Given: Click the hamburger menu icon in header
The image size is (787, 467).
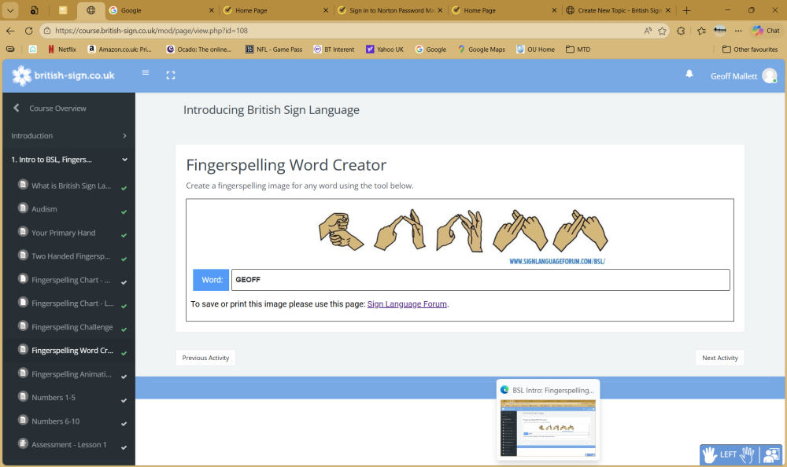Looking at the screenshot, I should tap(146, 73).
